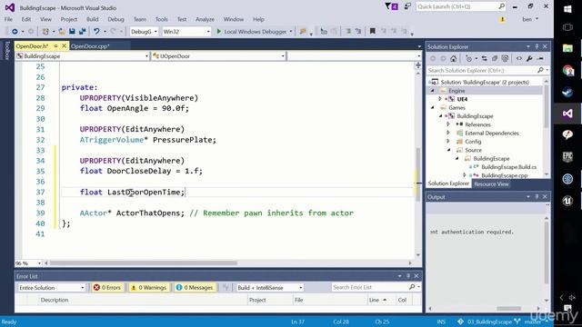The image size is (582, 327).
Task: Open the Debug menu
Action: (x=115, y=19)
